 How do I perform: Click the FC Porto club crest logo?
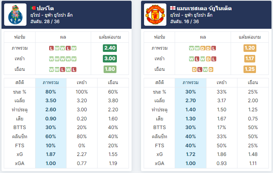(16, 15)
